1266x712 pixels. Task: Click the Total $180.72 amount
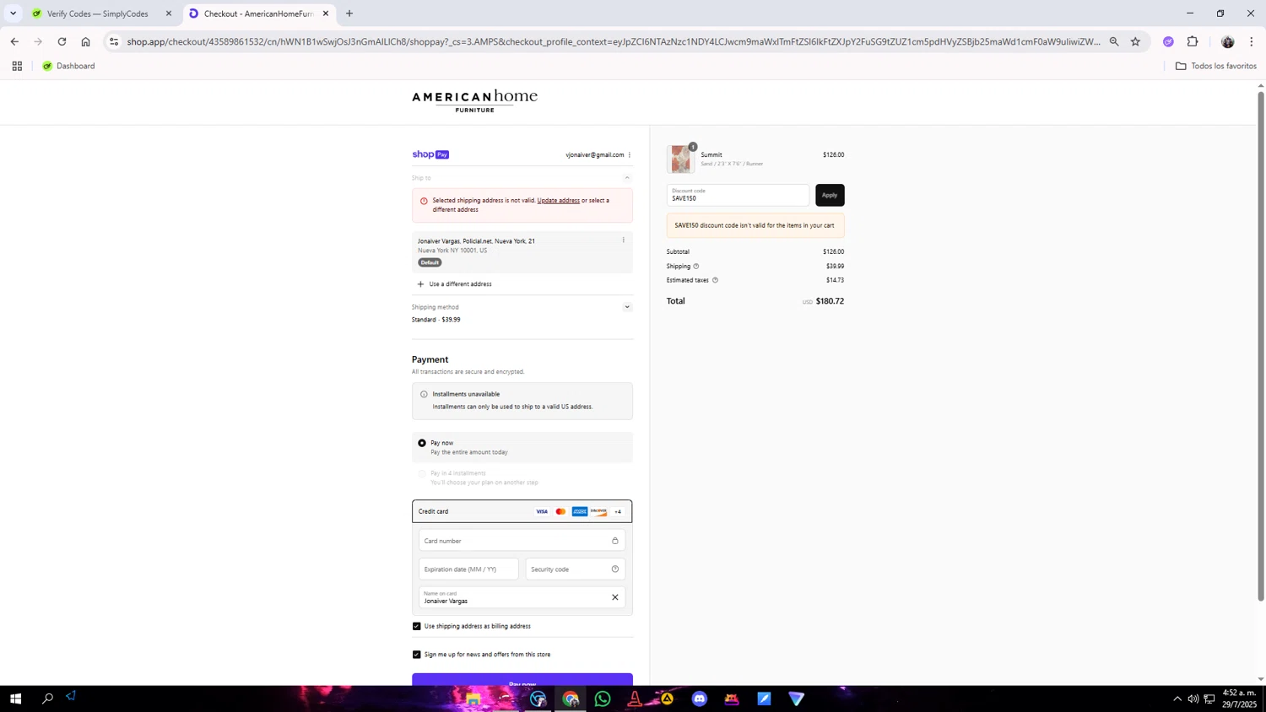point(830,301)
